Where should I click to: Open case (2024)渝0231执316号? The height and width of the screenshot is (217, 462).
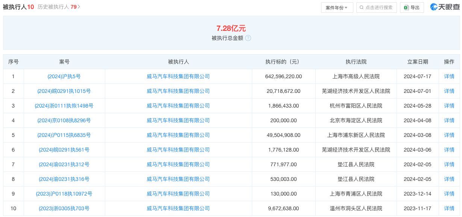[x=64, y=179]
